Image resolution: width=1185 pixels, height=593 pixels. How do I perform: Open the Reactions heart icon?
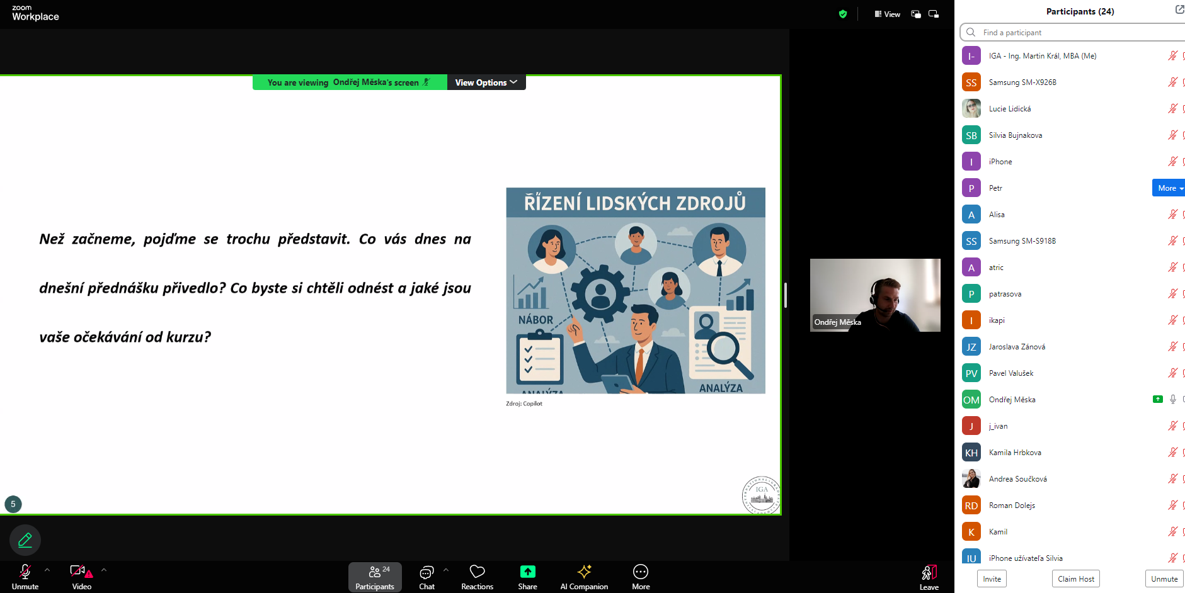point(477,572)
